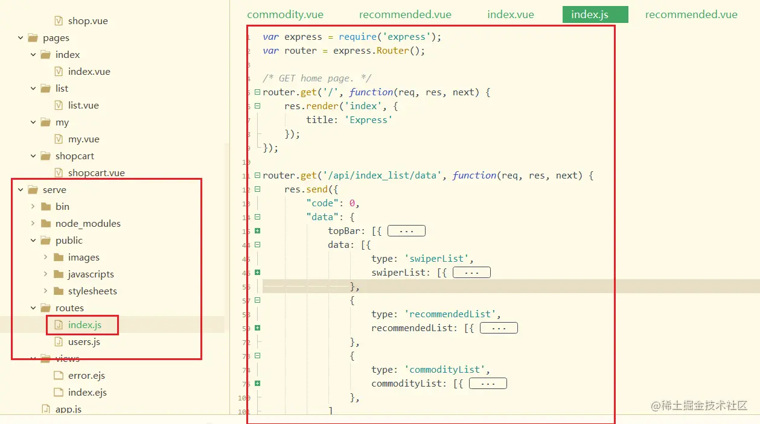Click the collapsed ... box after topBar
Image resolution: width=760 pixels, height=424 pixels.
click(406, 231)
